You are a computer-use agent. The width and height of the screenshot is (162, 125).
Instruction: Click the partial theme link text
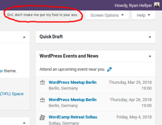click(1, 71)
